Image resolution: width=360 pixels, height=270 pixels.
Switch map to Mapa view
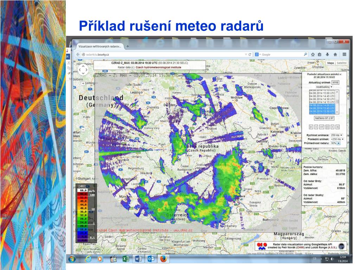[330, 63]
